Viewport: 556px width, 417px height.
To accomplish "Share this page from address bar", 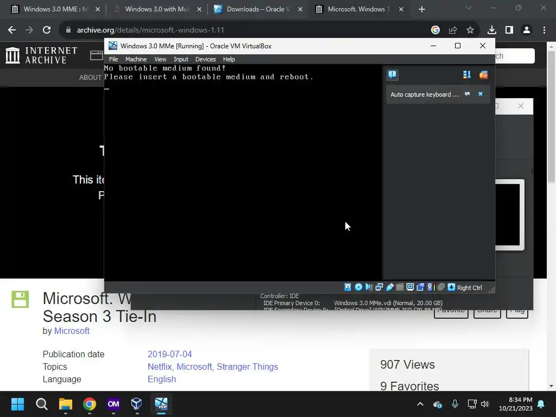I will click(x=453, y=30).
